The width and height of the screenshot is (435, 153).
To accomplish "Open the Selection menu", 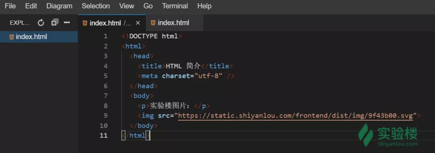I will [x=96, y=6].
